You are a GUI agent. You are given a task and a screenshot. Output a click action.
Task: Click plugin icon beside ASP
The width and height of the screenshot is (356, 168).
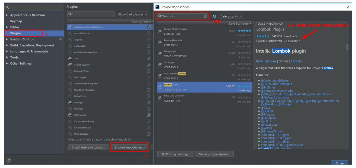click(x=70, y=58)
